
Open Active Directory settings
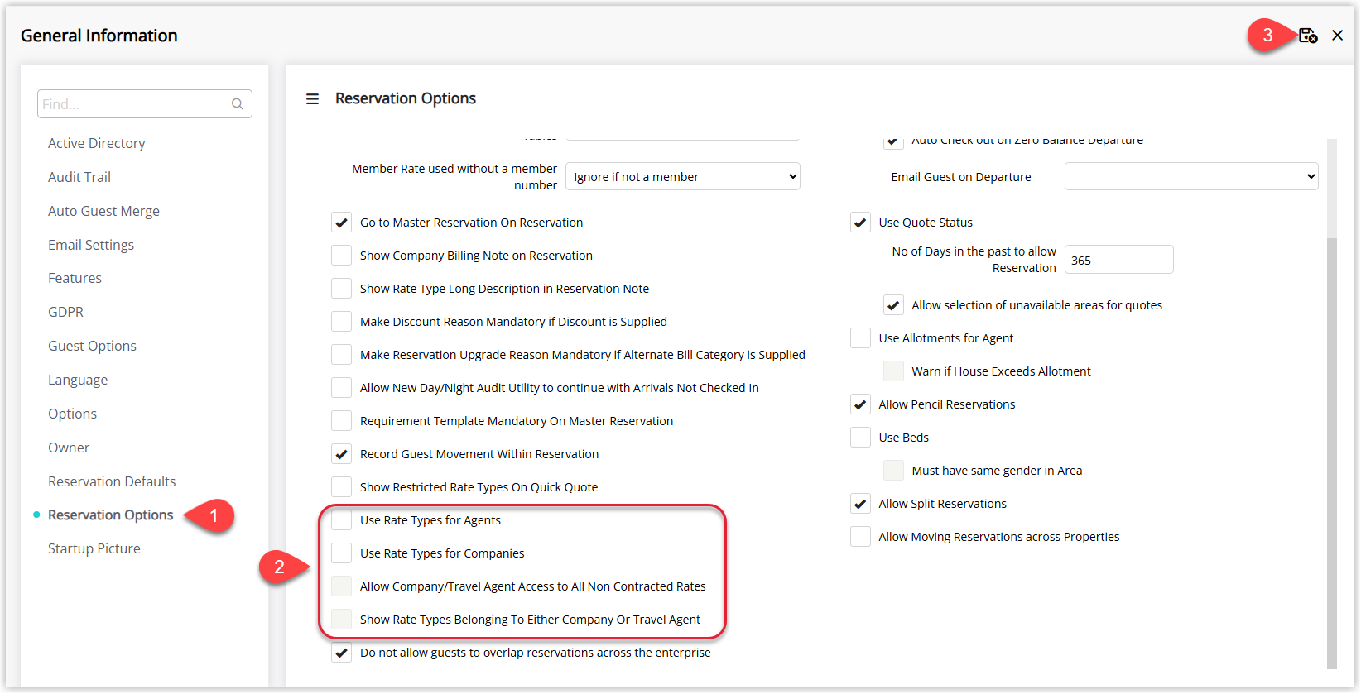96,143
